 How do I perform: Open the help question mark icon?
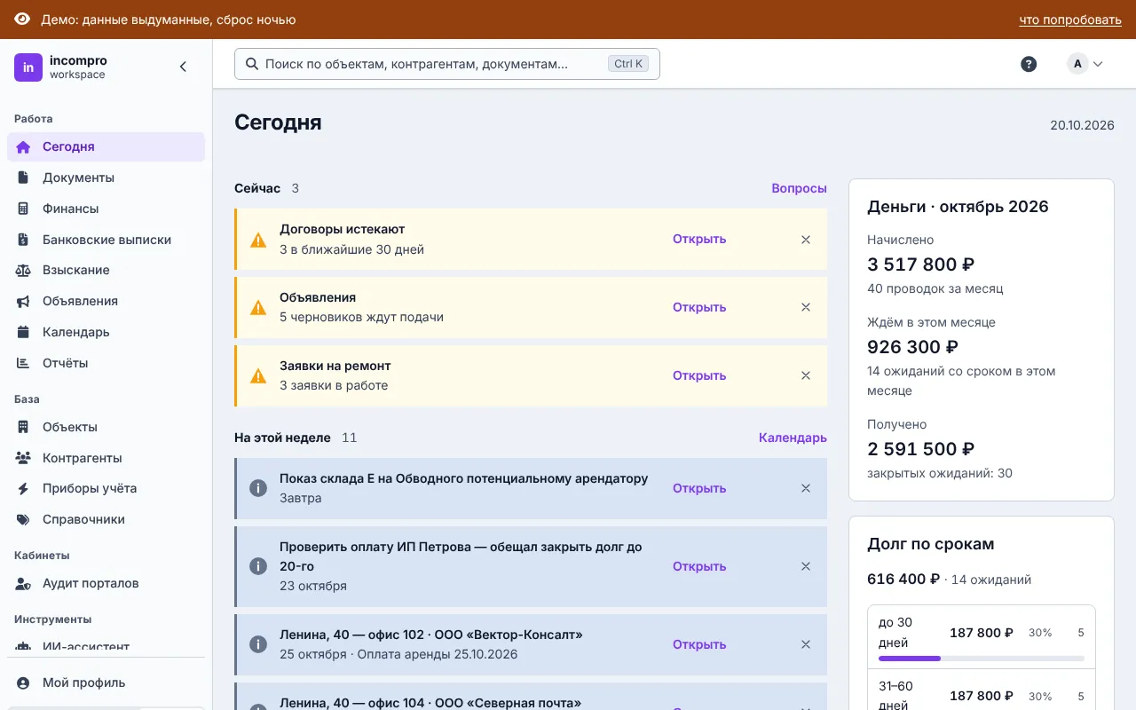(1029, 64)
